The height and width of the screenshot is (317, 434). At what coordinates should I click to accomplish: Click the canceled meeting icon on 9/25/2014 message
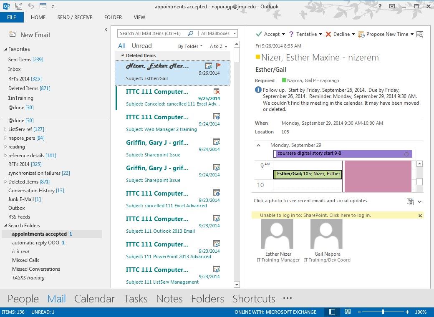click(x=217, y=91)
